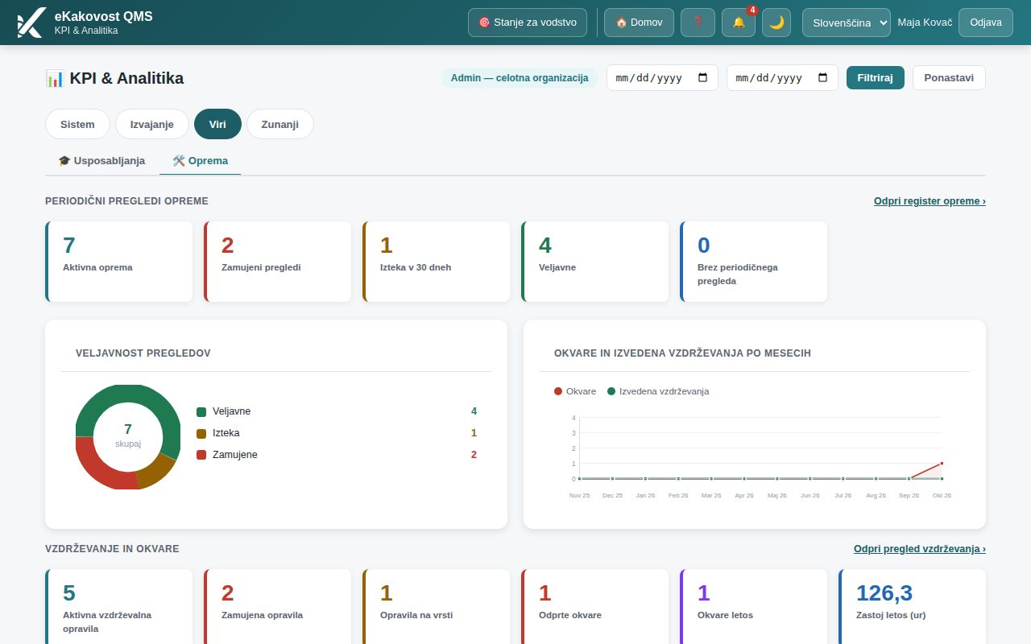Click the eKakovost QMS logo icon
Screen dimensions: 1031x644
click(x=31, y=23)
